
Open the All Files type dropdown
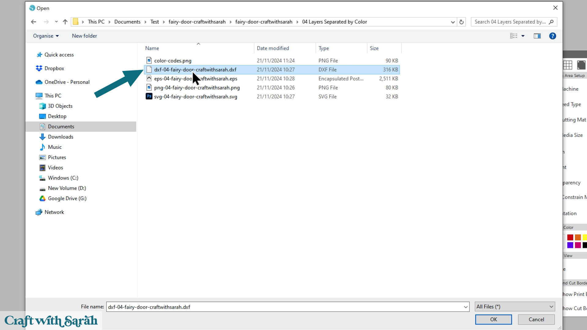(515, 306)
